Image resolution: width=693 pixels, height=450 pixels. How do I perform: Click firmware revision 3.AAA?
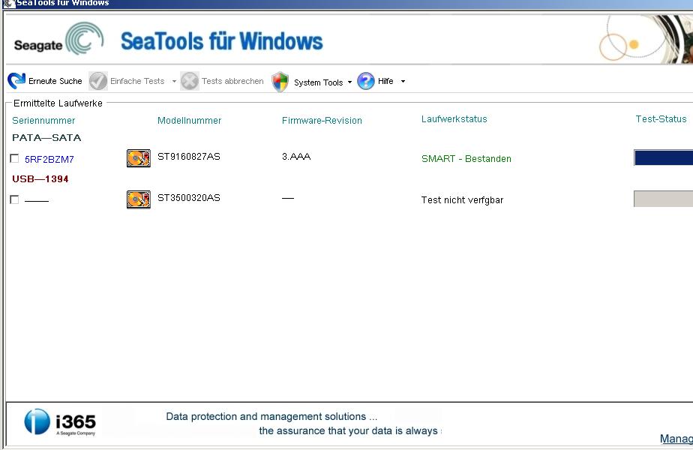tap(296, 157)
